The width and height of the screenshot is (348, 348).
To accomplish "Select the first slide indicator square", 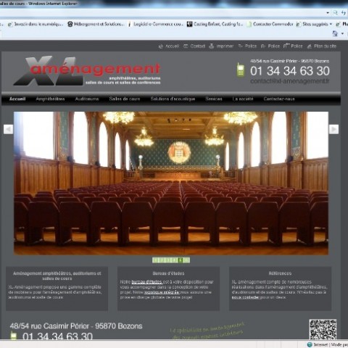I will click(x=155, y=260).
